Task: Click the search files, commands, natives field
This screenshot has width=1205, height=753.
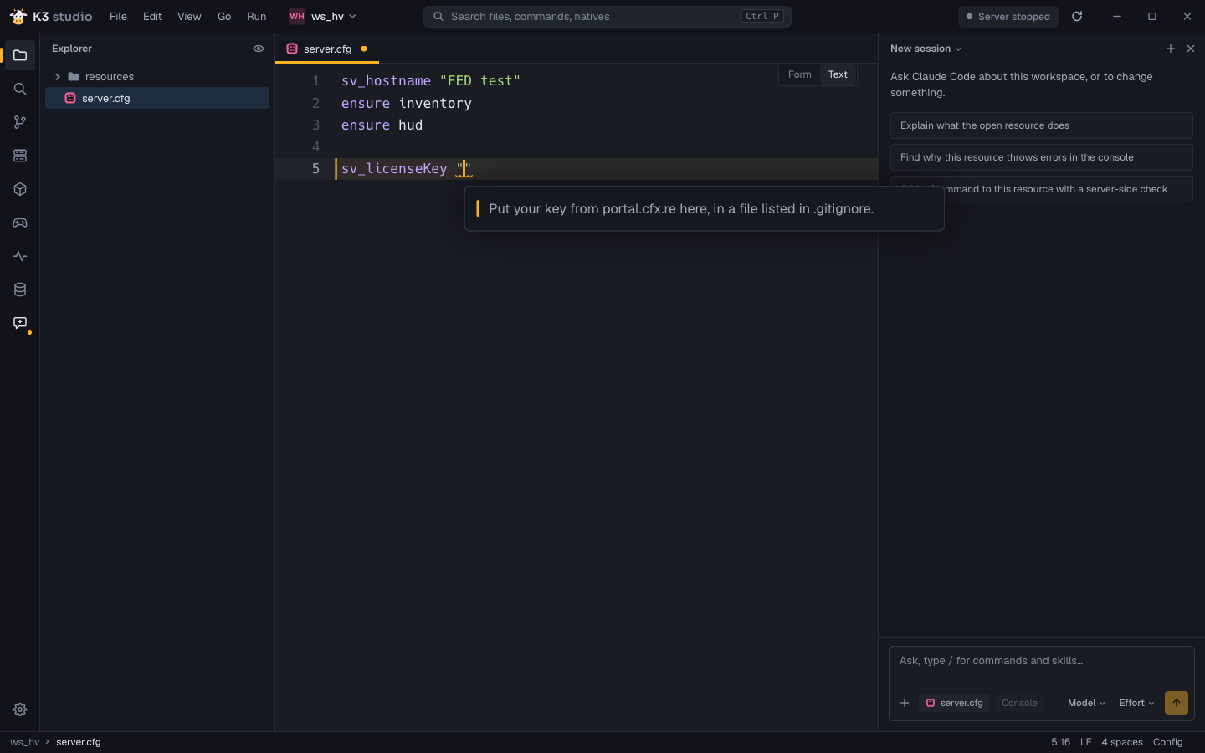Action: (608, 16)
